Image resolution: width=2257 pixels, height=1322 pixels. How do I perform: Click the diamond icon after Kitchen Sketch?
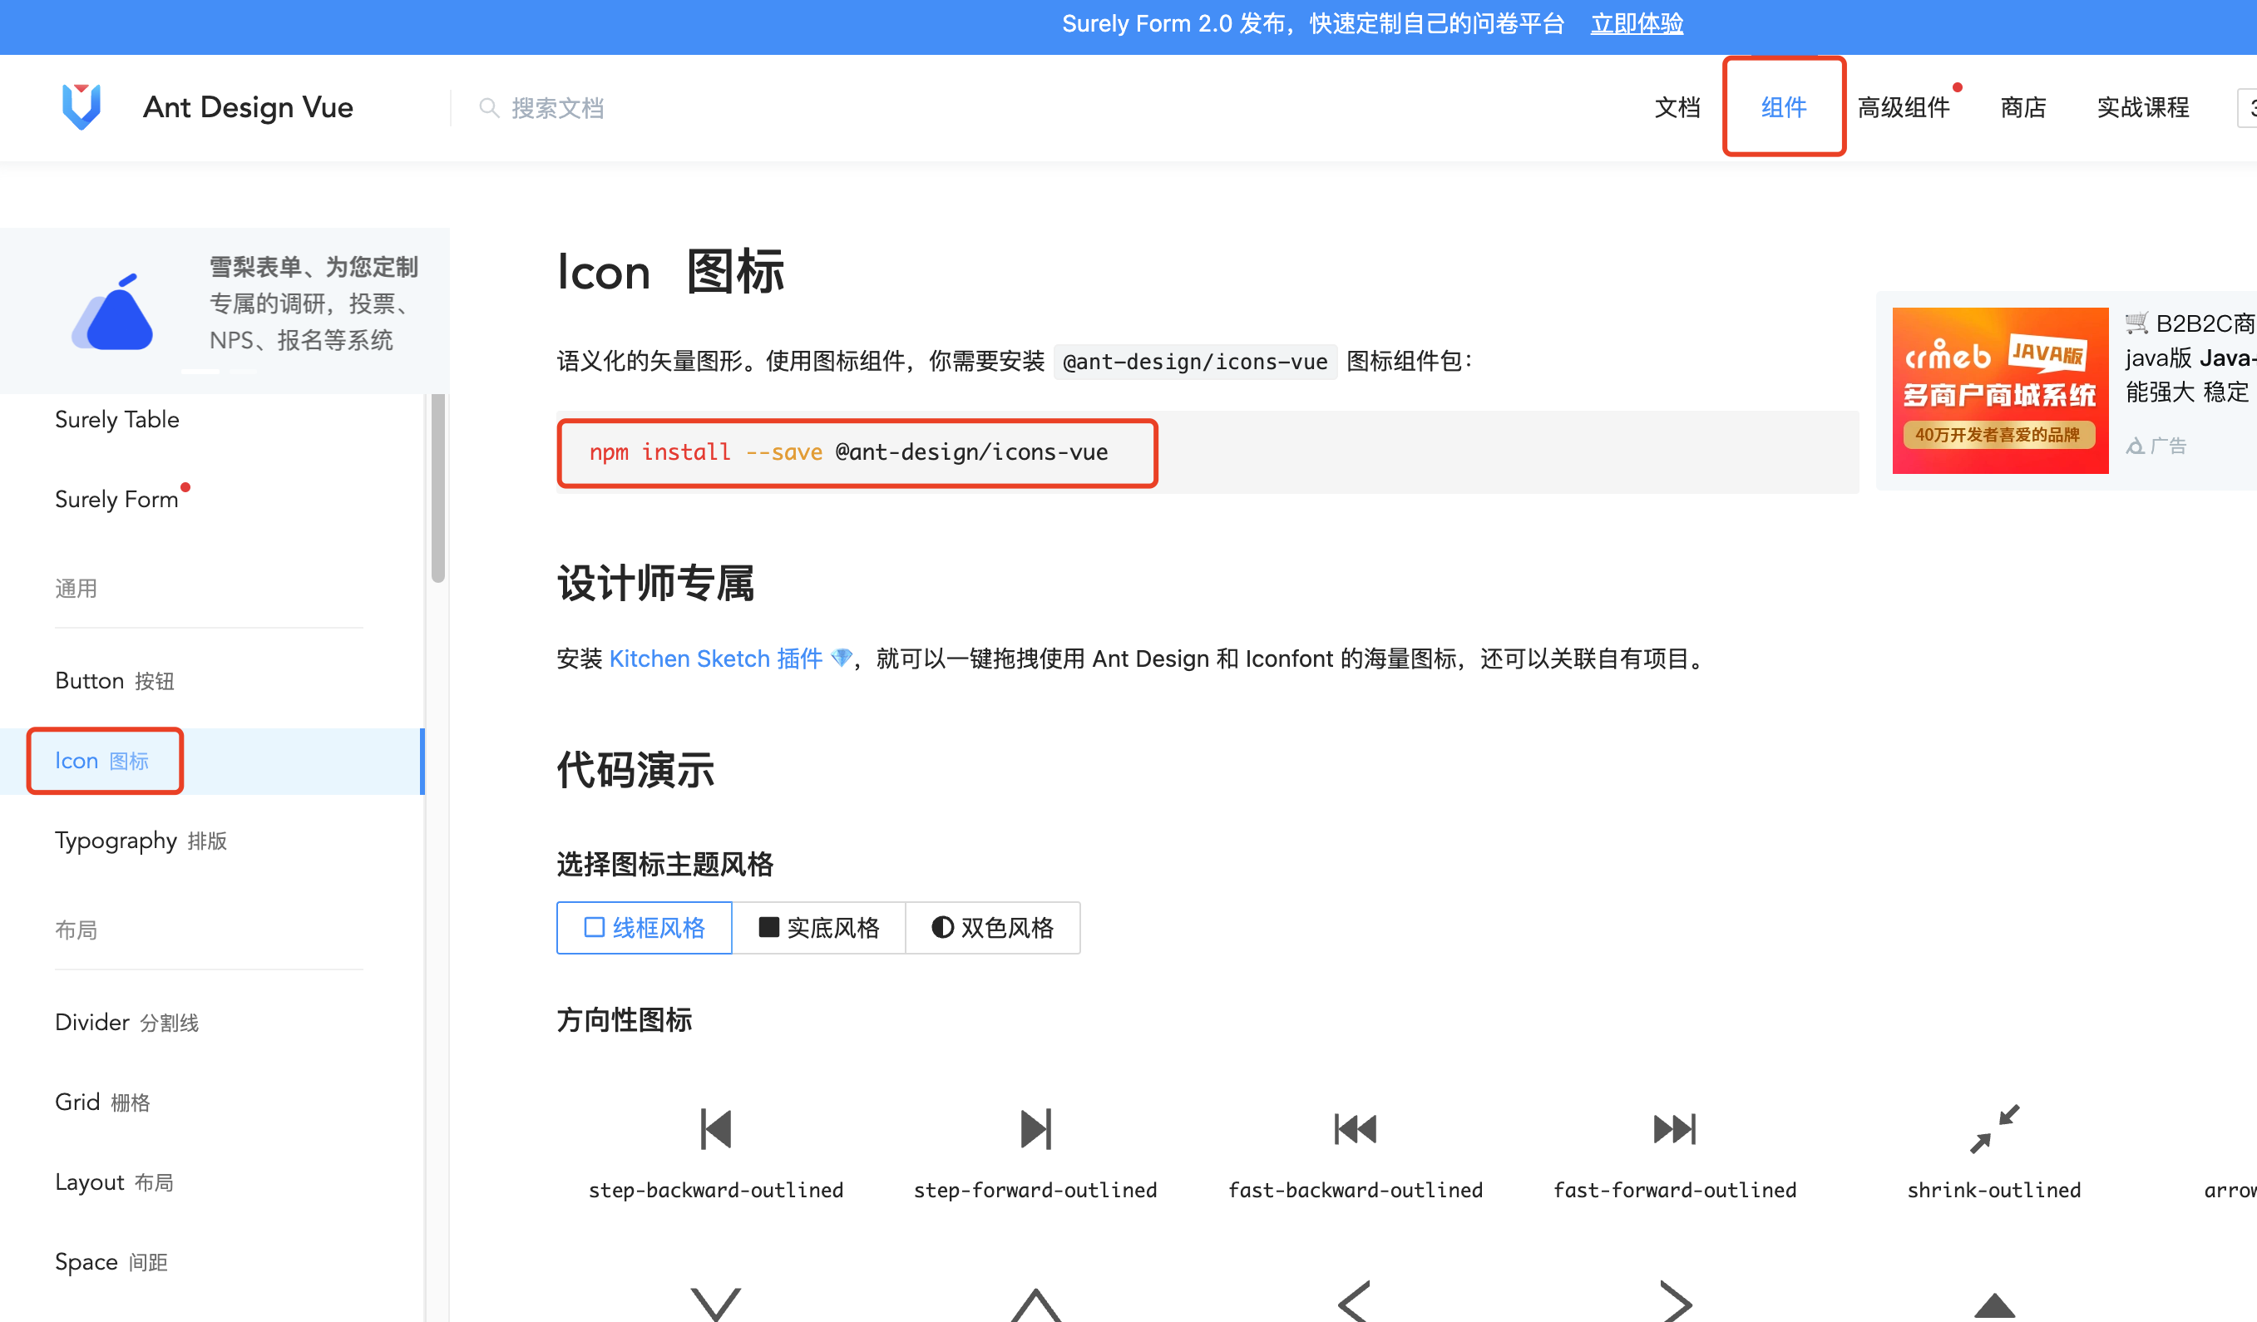(841, 659)
